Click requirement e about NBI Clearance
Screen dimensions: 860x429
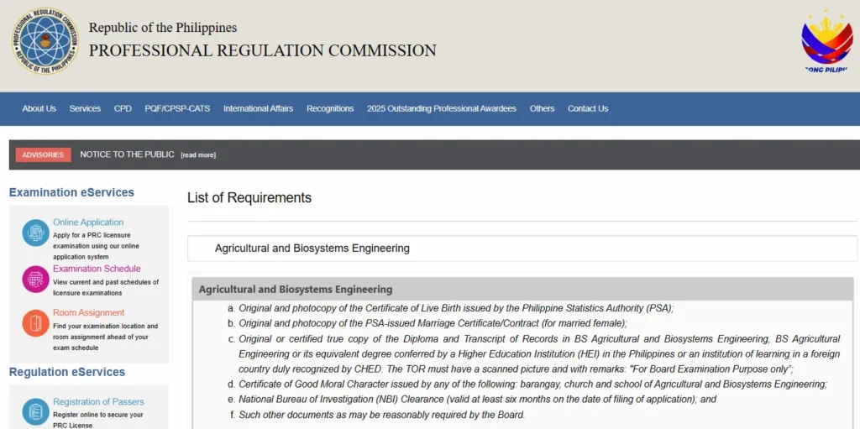pos(477,400)
